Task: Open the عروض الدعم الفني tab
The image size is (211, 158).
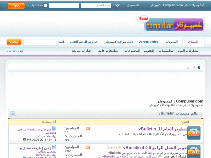Action: tap(84, 42)
